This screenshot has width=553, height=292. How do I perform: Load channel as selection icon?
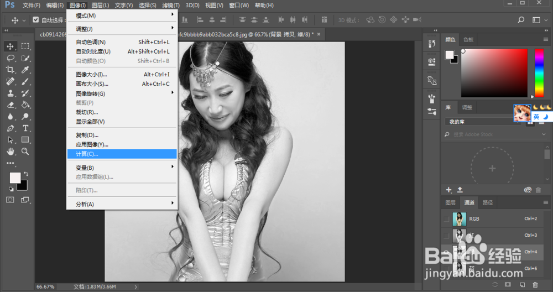[x=495, y=284]
